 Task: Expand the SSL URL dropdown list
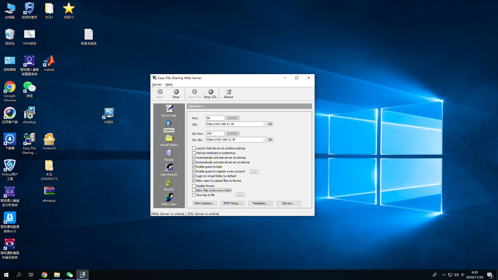click(x=264, y=140)
